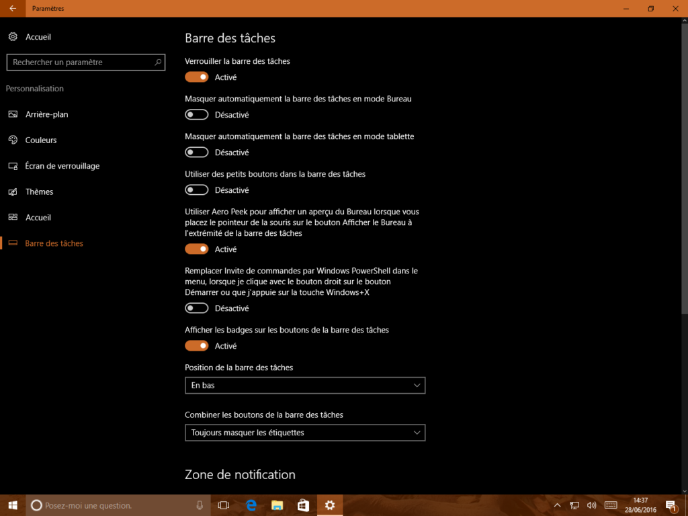Turn off the Aero Peek preview toggle
The height and width of the screenshot is (516, 688).
pos(196,249)
